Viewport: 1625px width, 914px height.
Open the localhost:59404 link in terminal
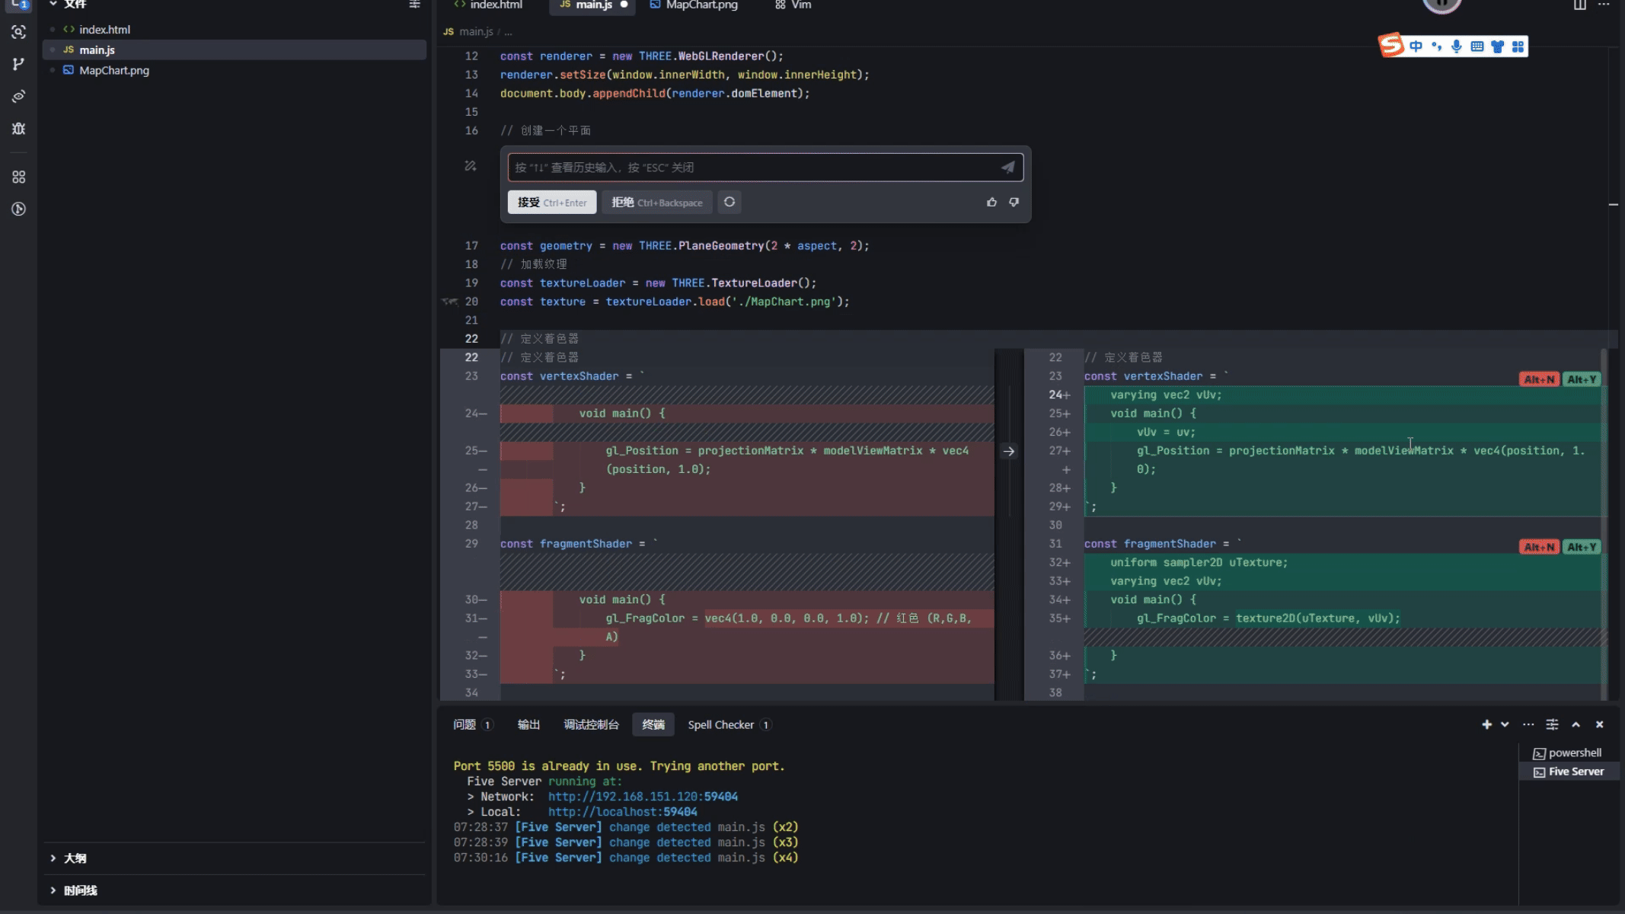point(622,812)
